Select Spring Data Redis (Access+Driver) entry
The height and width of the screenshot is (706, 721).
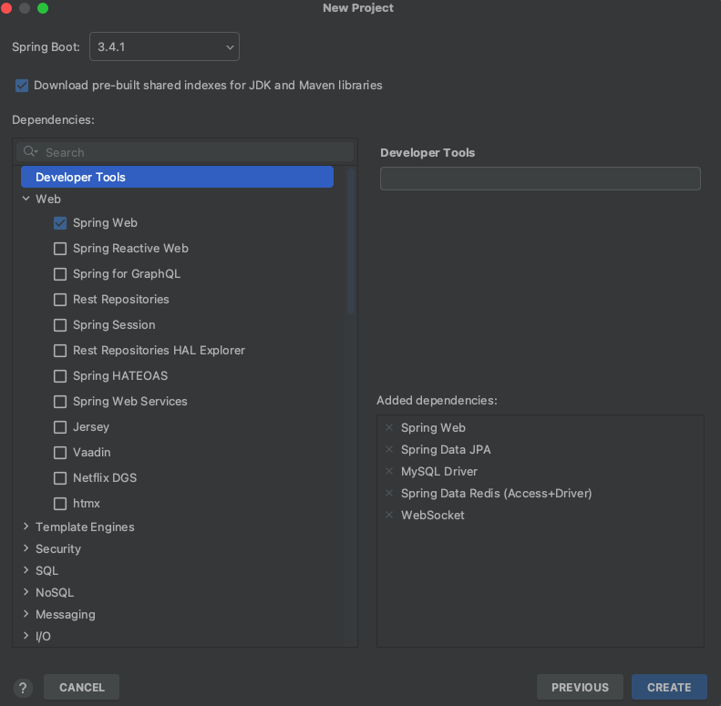(x=496, y=493)
